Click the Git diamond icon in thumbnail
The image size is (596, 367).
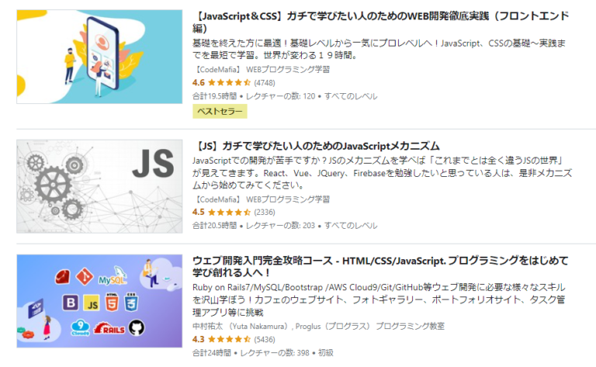(85, 276)
